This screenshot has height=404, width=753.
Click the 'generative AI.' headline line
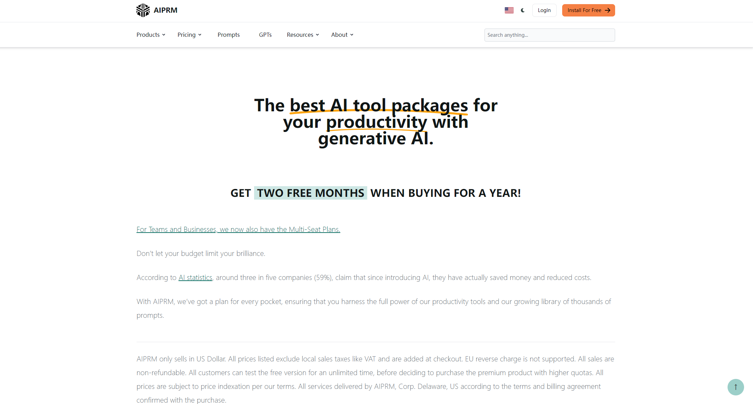[376, 139]
